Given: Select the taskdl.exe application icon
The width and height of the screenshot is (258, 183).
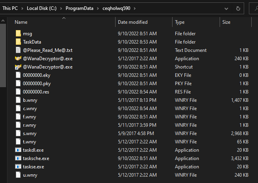Looking at the screenshot, I should tap(18, 150).
